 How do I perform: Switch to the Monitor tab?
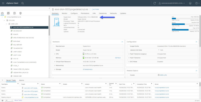tap(65, 13)
